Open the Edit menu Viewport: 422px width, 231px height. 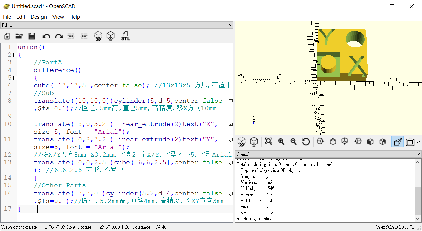[x=21, y=17]
